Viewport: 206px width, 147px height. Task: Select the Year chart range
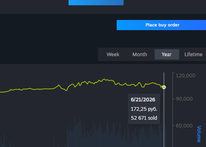[167, 55]
